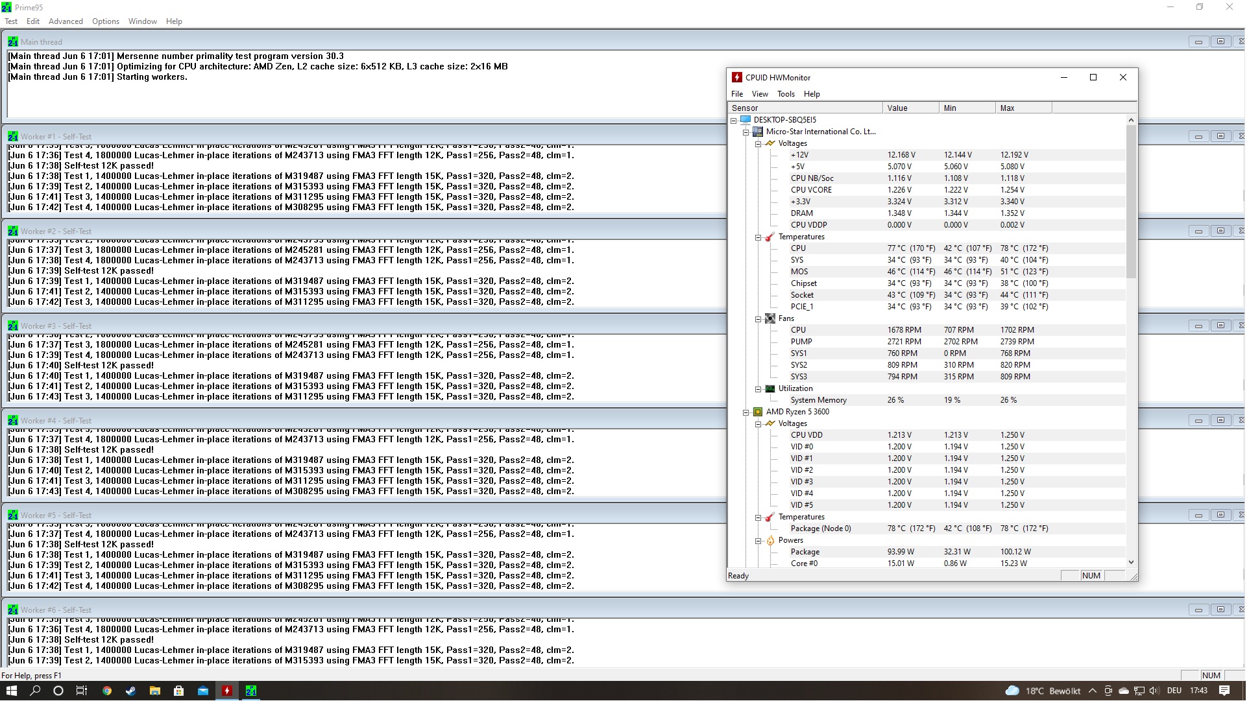This screenshot has height=701, width=1249.
Task: Open Steam from the taskbar
Action: [x=130, y=691]
